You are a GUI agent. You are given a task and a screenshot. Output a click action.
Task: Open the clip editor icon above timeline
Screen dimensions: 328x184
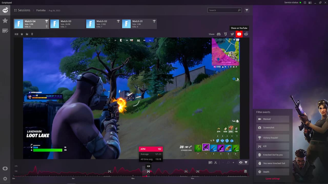coord(211,163)
